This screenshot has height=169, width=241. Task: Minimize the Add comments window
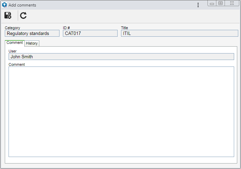point(212,3)
